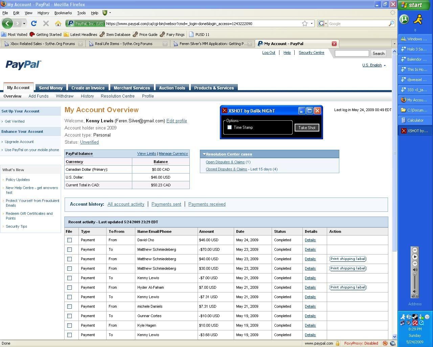
Task: Open Most Visited bookmarks folder
Action: point(14,34)
